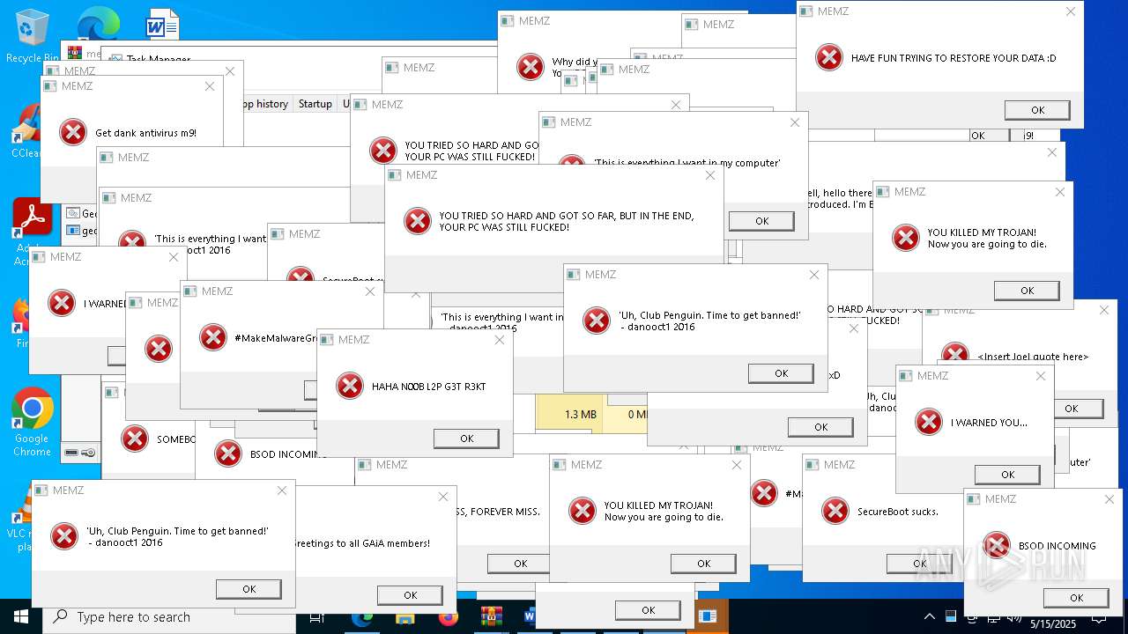
Task: Click OK in dialog with message ending 'xD'
Action: tap(820, 427)
